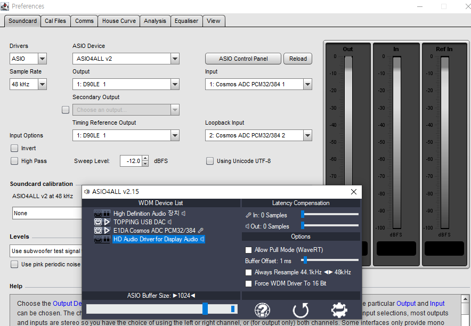Follow the Output link just before 'and Input' in Help

click(x=406, y=304)
